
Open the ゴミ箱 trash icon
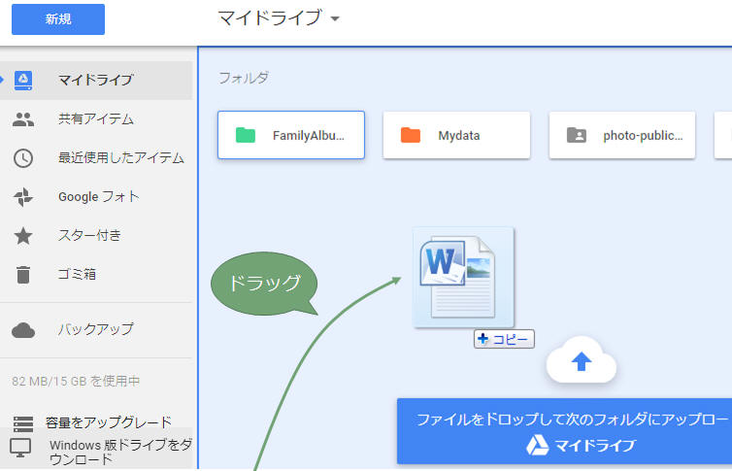click(x=23, y=274)
